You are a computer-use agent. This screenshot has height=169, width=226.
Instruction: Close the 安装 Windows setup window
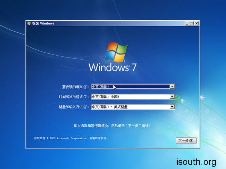(196, 23)
